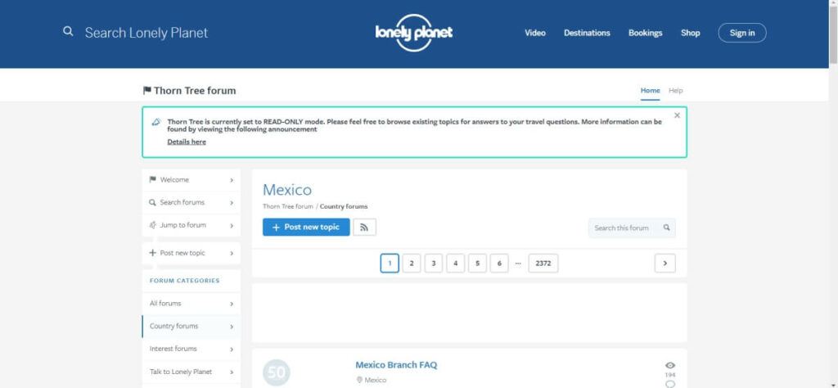This screenshot has width=838, height=388.
Task: Go to page 4
Action: [x=455, y=263]
